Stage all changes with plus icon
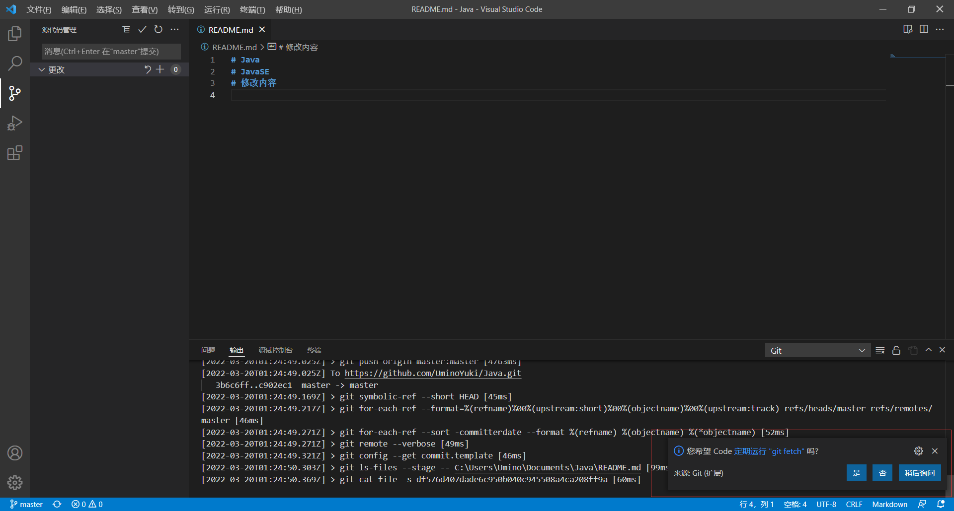 click(x=160, y=69)
